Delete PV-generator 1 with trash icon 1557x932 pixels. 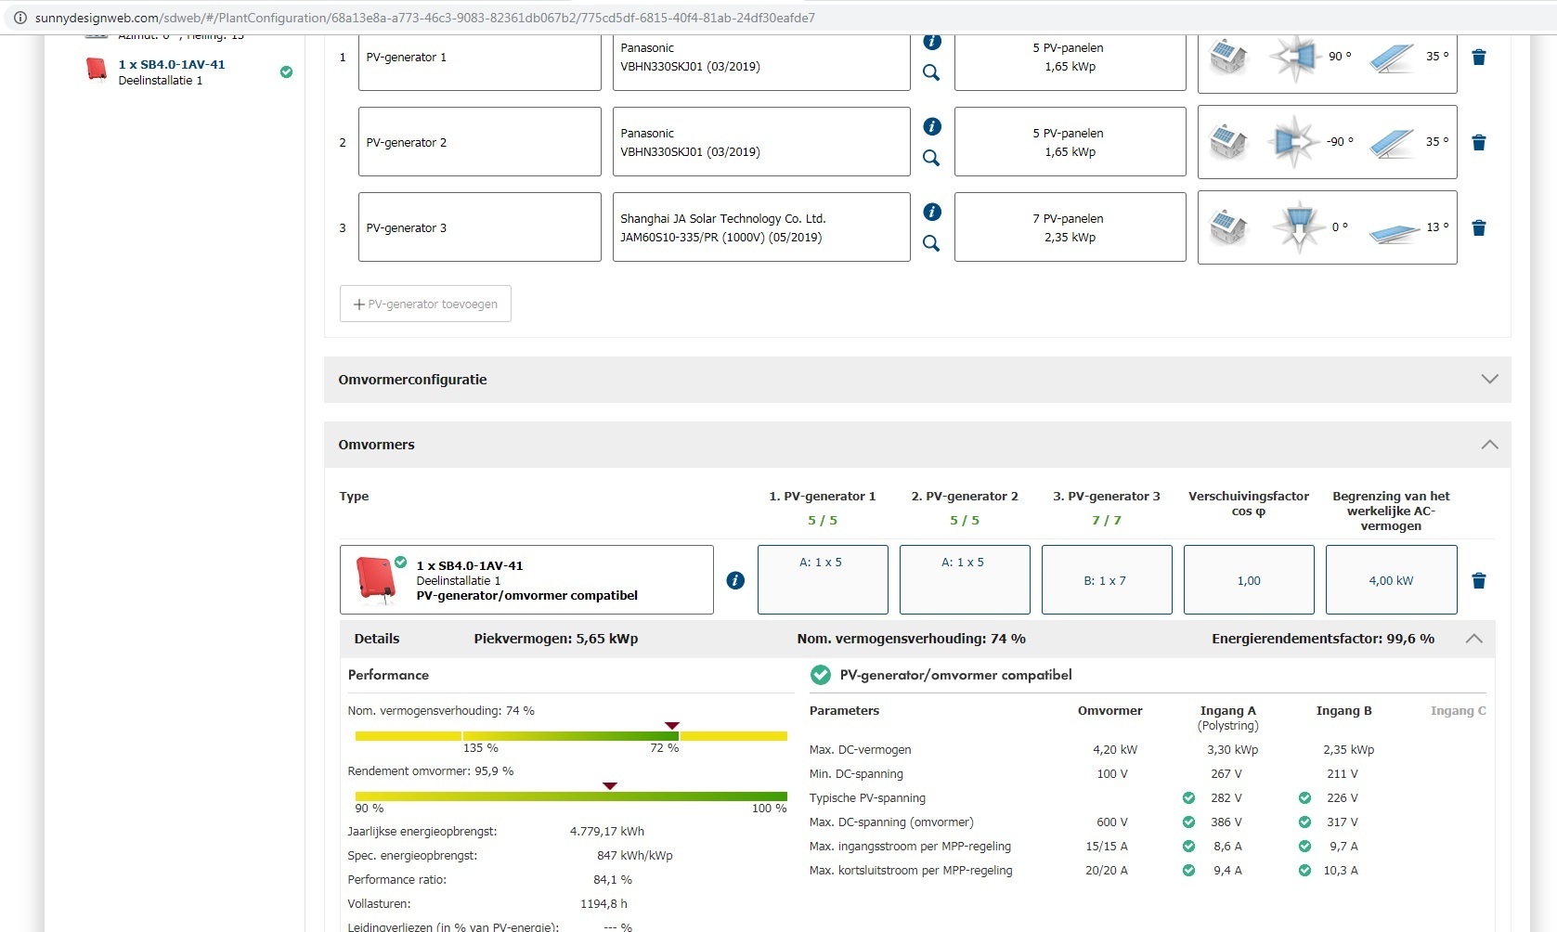(1479, 58)
